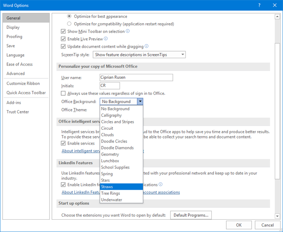Pick Geometry from the background list
Image resolution: width=283 pixels, height=232 pixels.
click(x=121, y=154)
